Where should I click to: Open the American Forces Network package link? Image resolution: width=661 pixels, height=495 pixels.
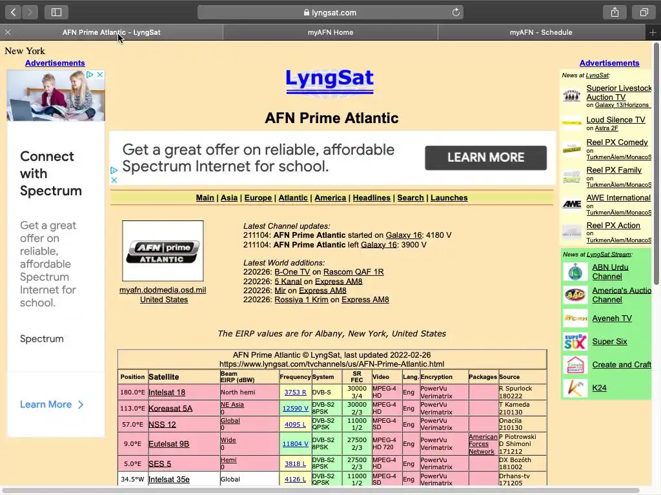483,444
